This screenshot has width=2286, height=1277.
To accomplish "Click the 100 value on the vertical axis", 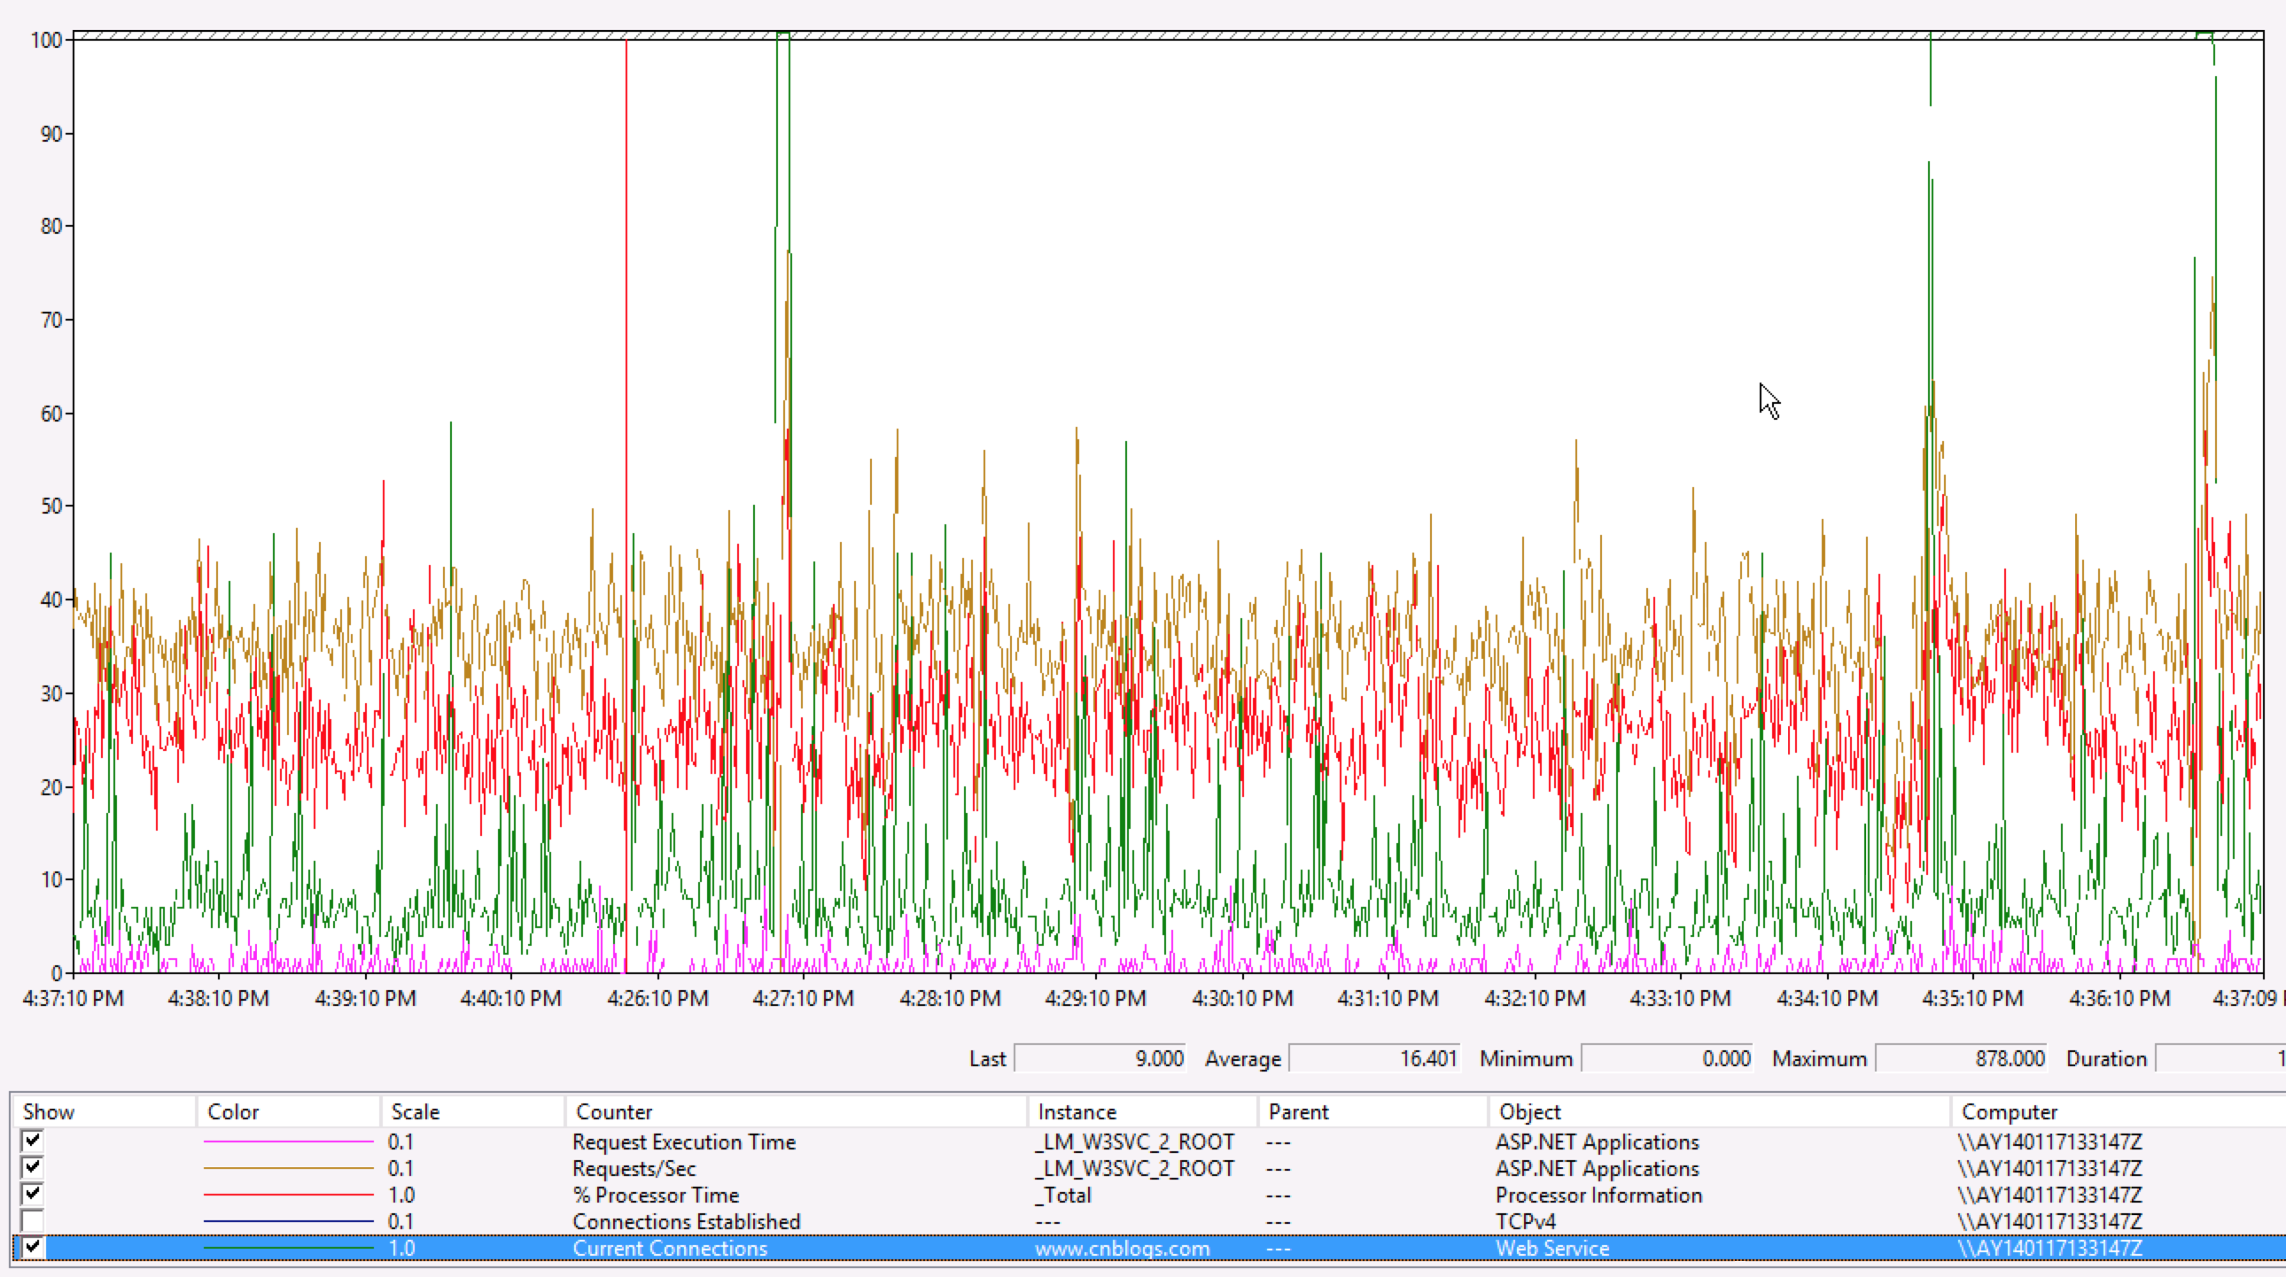I will click(46, 40).
